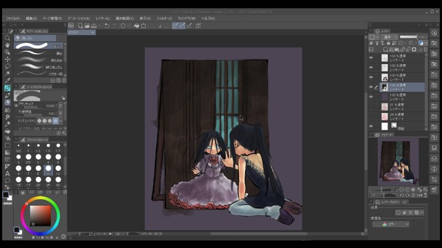Click the Save icon in command bar

94,25
